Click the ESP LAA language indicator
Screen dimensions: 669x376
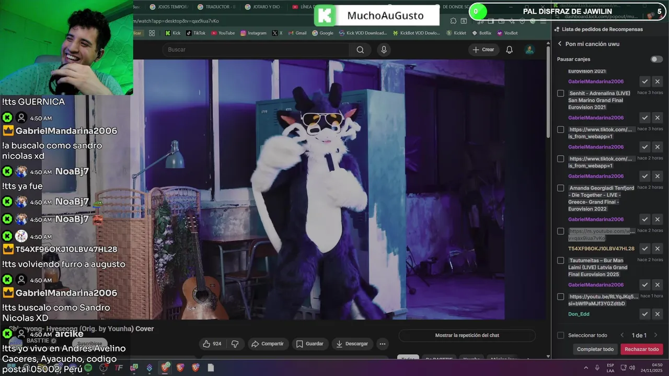coord(610,368)
